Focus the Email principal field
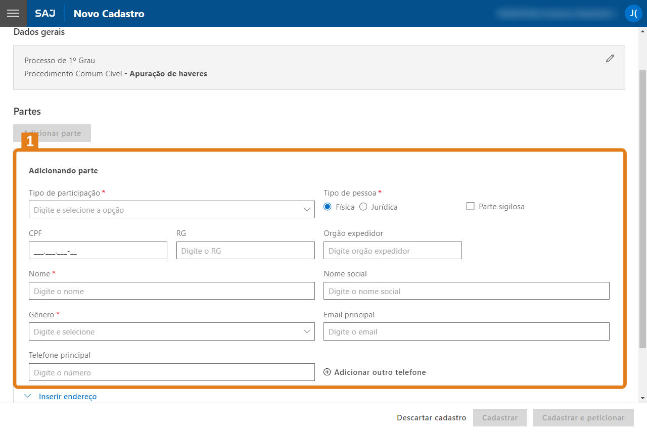The width and height of the screenshot is (647, 432). 466,331
